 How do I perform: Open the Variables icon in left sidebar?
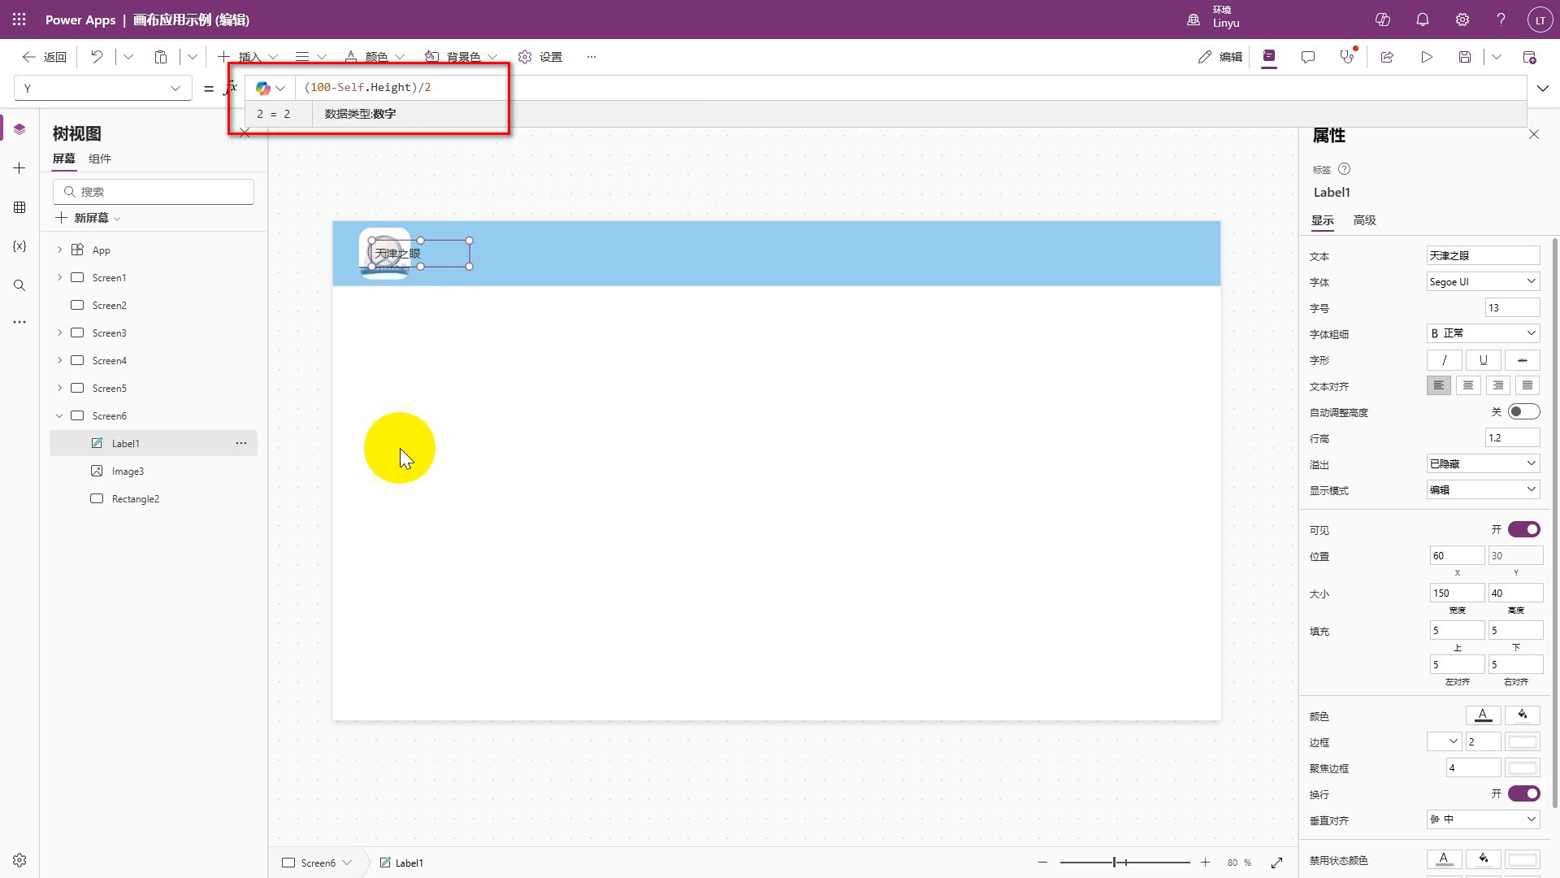[19, 246]
